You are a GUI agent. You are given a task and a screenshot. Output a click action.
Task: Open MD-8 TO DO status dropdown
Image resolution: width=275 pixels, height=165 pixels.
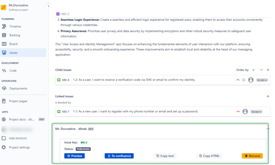click(262, 80)
